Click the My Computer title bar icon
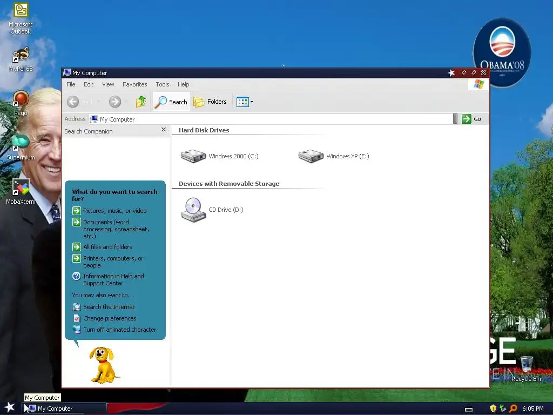The width and height of the screenshot is (553, 415). (x=67, y=73)
